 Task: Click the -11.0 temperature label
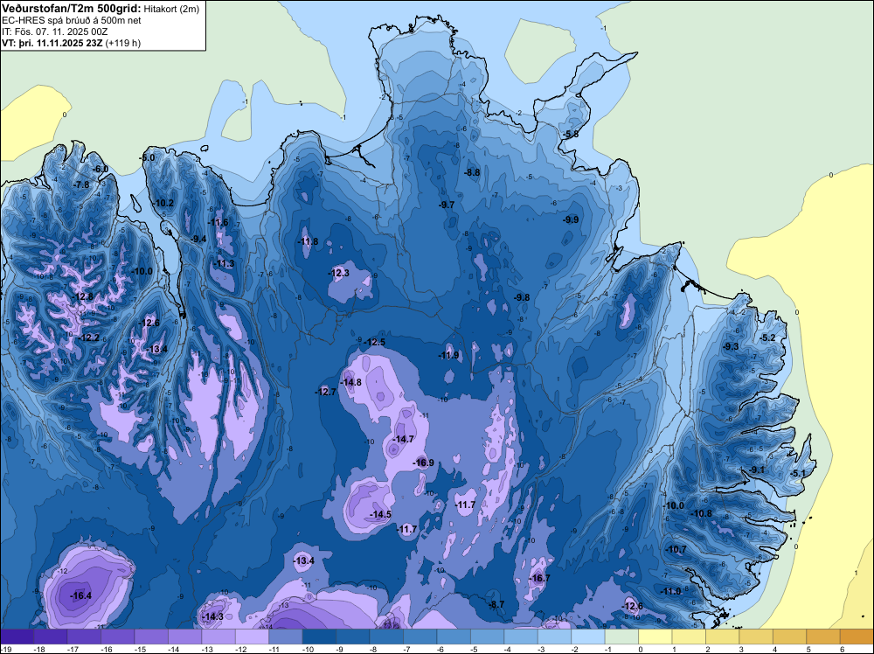[671, 592]
